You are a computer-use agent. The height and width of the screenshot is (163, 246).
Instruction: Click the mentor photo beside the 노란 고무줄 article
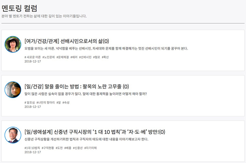[x=13, y=90]
